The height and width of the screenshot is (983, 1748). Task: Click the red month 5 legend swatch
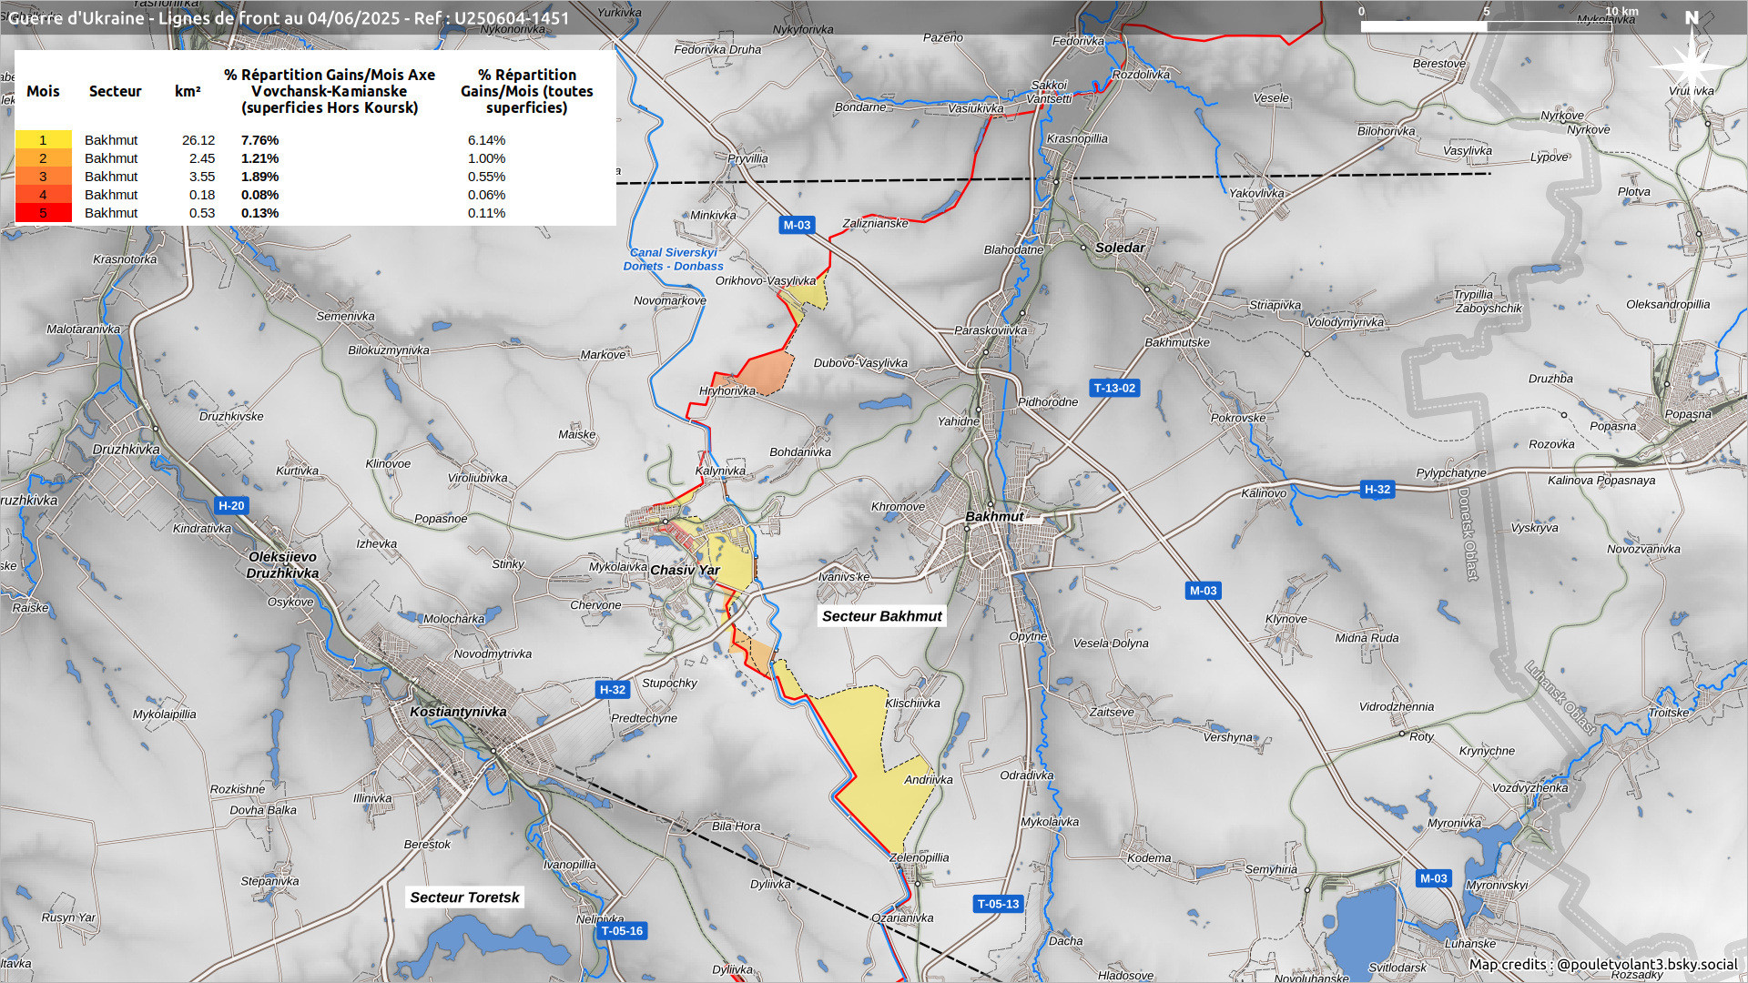pos(43,212)
